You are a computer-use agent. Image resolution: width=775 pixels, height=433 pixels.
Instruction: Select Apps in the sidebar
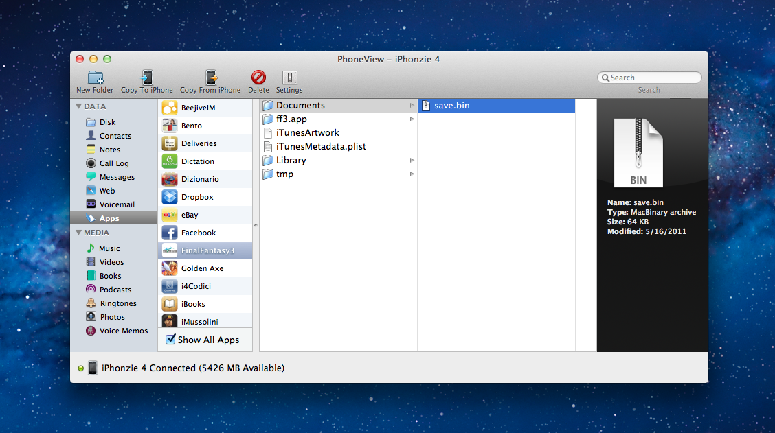coord(113,218)
